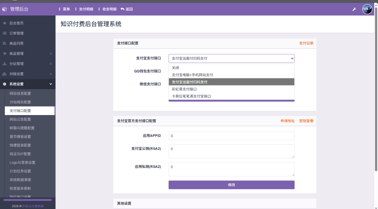Click the 申请地址 link
378x209 pixels.
[x=287, y=121]
